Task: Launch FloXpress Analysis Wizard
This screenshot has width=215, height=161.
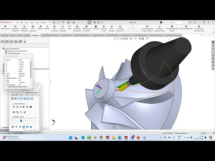Action: click(159, 29)
